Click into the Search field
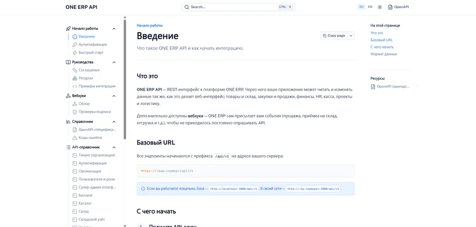Screen dimensions: 476x227 coord(238,7)
